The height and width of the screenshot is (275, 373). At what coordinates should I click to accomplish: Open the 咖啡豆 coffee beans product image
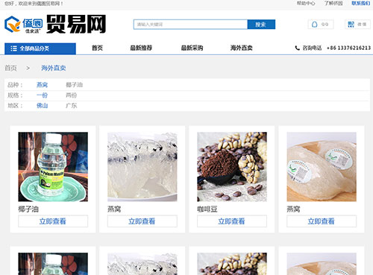click(x=232, y=167)
